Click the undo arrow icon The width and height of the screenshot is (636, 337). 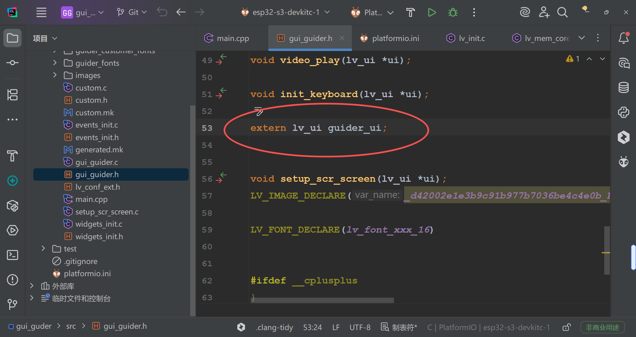click(162, 12)
